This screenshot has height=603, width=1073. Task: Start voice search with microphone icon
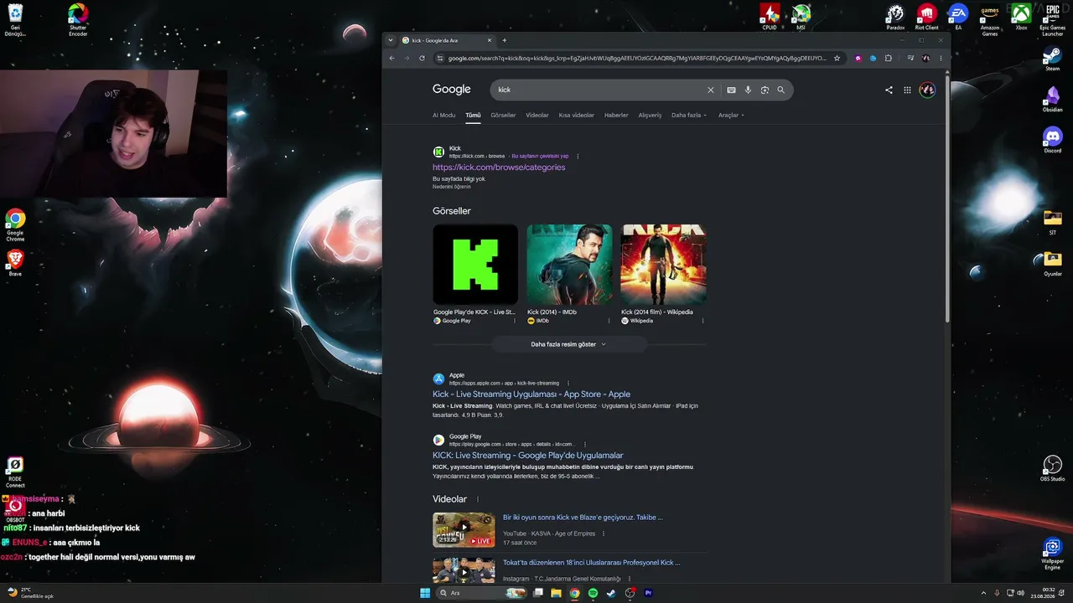point(748,90)
